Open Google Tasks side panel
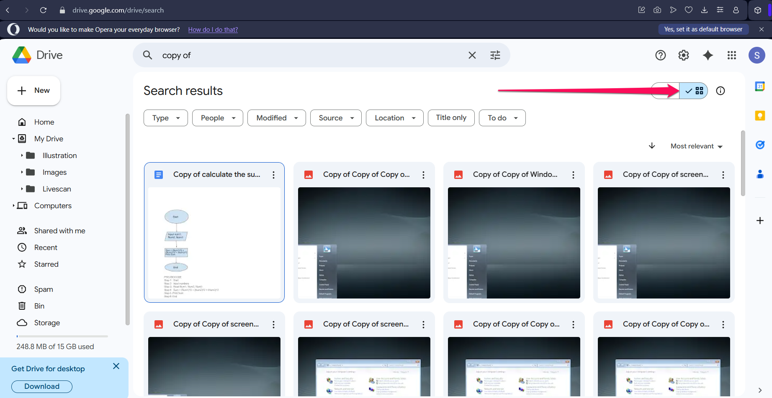This screenshot has height=398, width=772. [x=759, y=145]
